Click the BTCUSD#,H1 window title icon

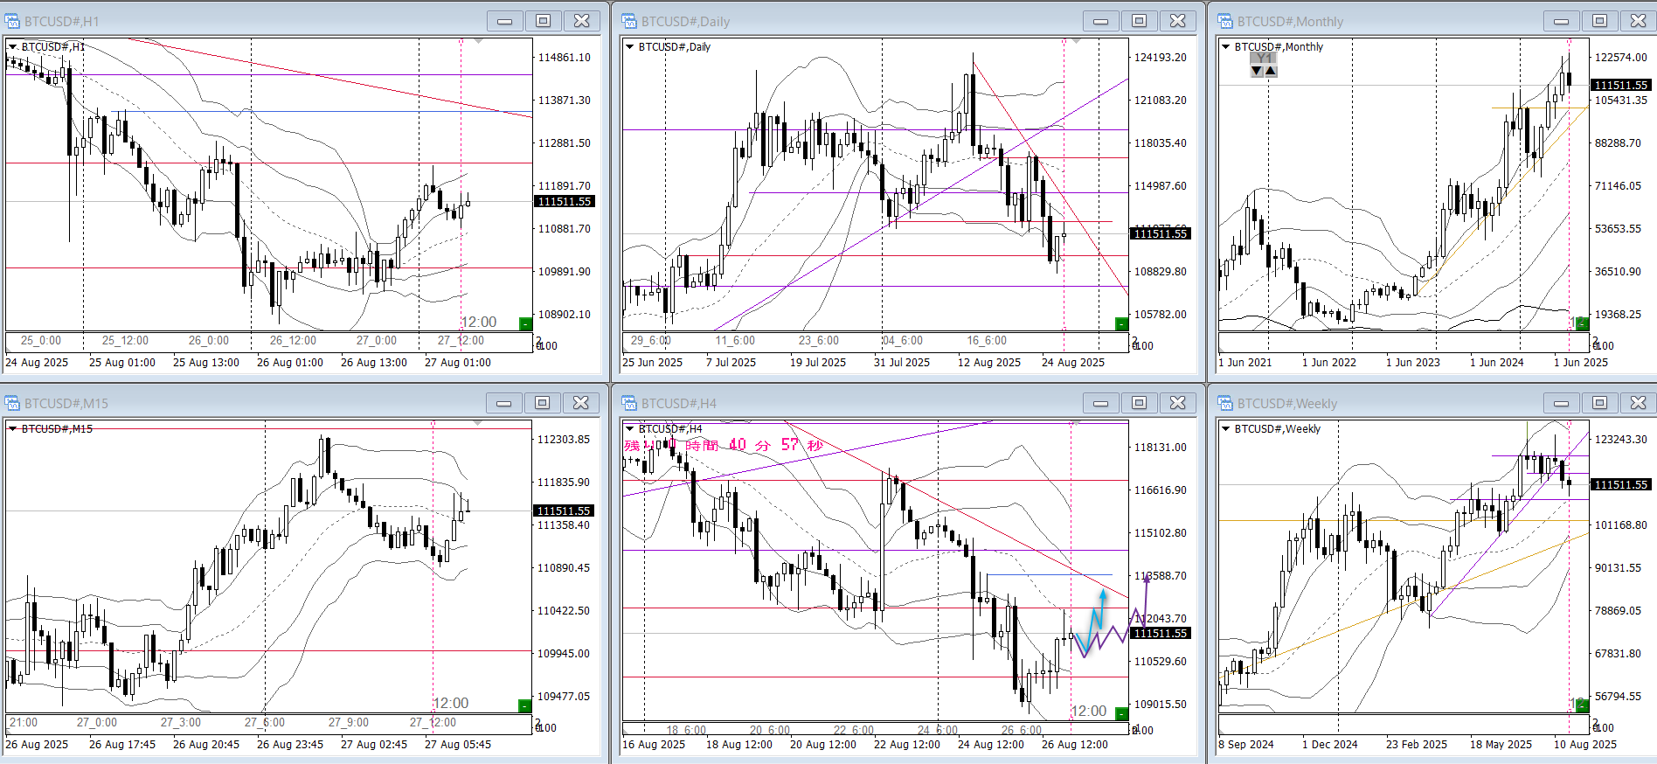pyautogui.click(x=13, y=21)
